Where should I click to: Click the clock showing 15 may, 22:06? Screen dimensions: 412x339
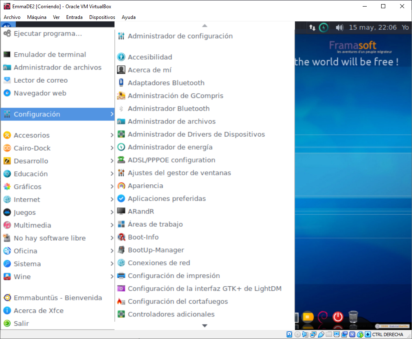pyautogui.click(x=373, y=28)
